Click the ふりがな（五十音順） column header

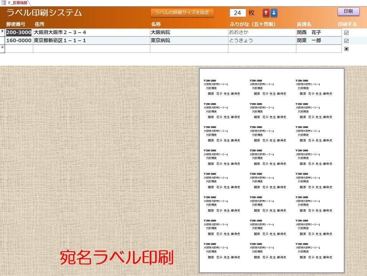tap(253, 24)
